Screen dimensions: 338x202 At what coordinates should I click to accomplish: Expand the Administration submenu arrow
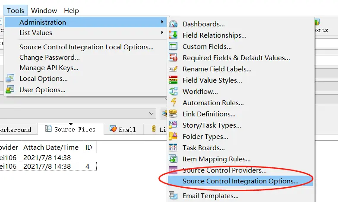[162, 22]
